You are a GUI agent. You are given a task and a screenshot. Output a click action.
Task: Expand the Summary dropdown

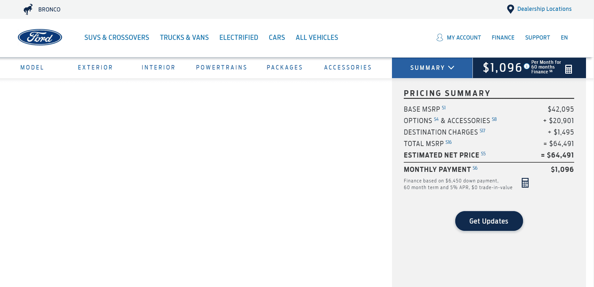pos(432,68)
